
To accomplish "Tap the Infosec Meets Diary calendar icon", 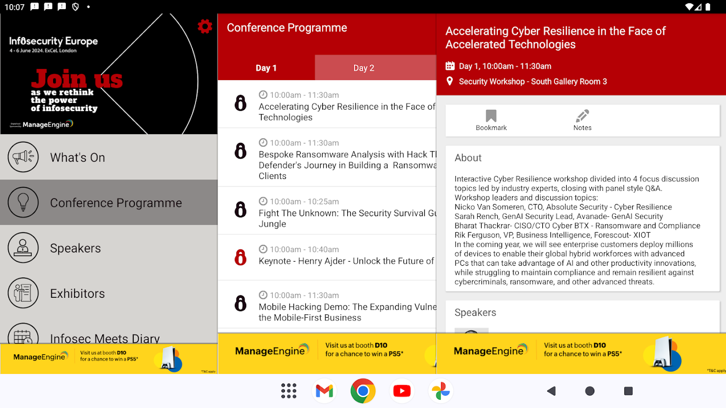I will coord(23,334).
